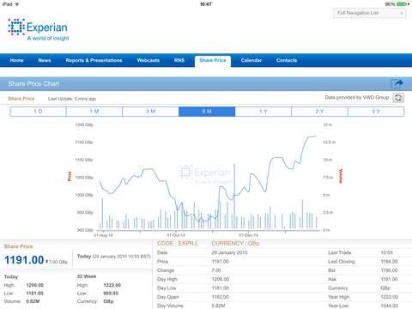Viewport: 412px width, 309px height.
Task: Tap the Day High value 1206.00 in table
Action: tap(220, 279)
